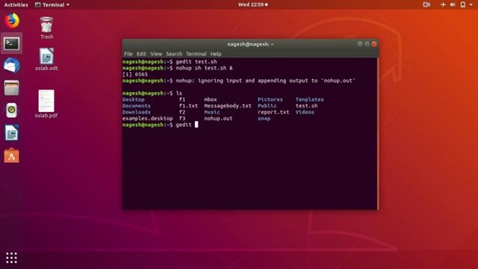Click the screen recording indicator in top bar
This screenshot has width=478, height=269.
pos(426,4)
